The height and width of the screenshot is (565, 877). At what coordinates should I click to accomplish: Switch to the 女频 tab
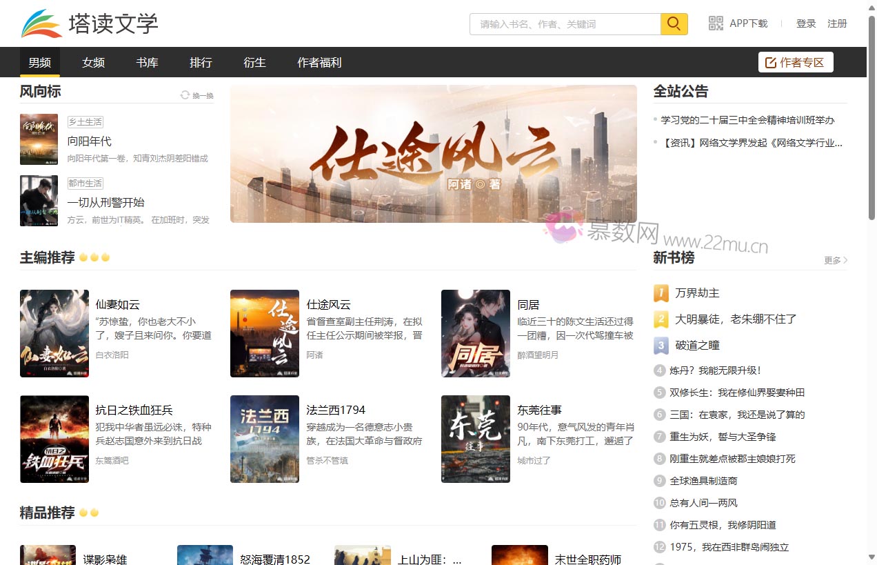[x=93, y=62]
